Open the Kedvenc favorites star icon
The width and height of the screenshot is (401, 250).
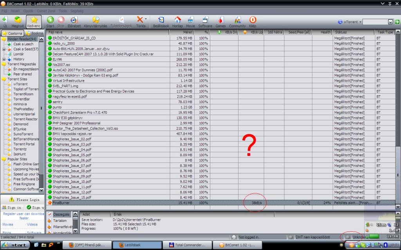pos(34,20)
